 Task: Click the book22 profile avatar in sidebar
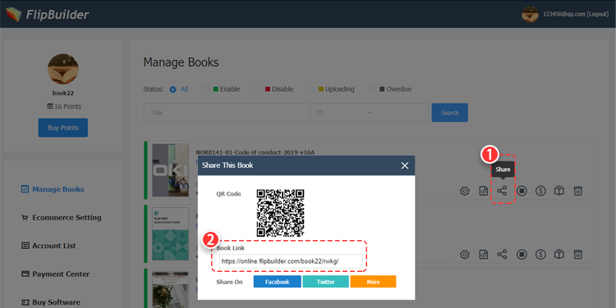[63, 70]
